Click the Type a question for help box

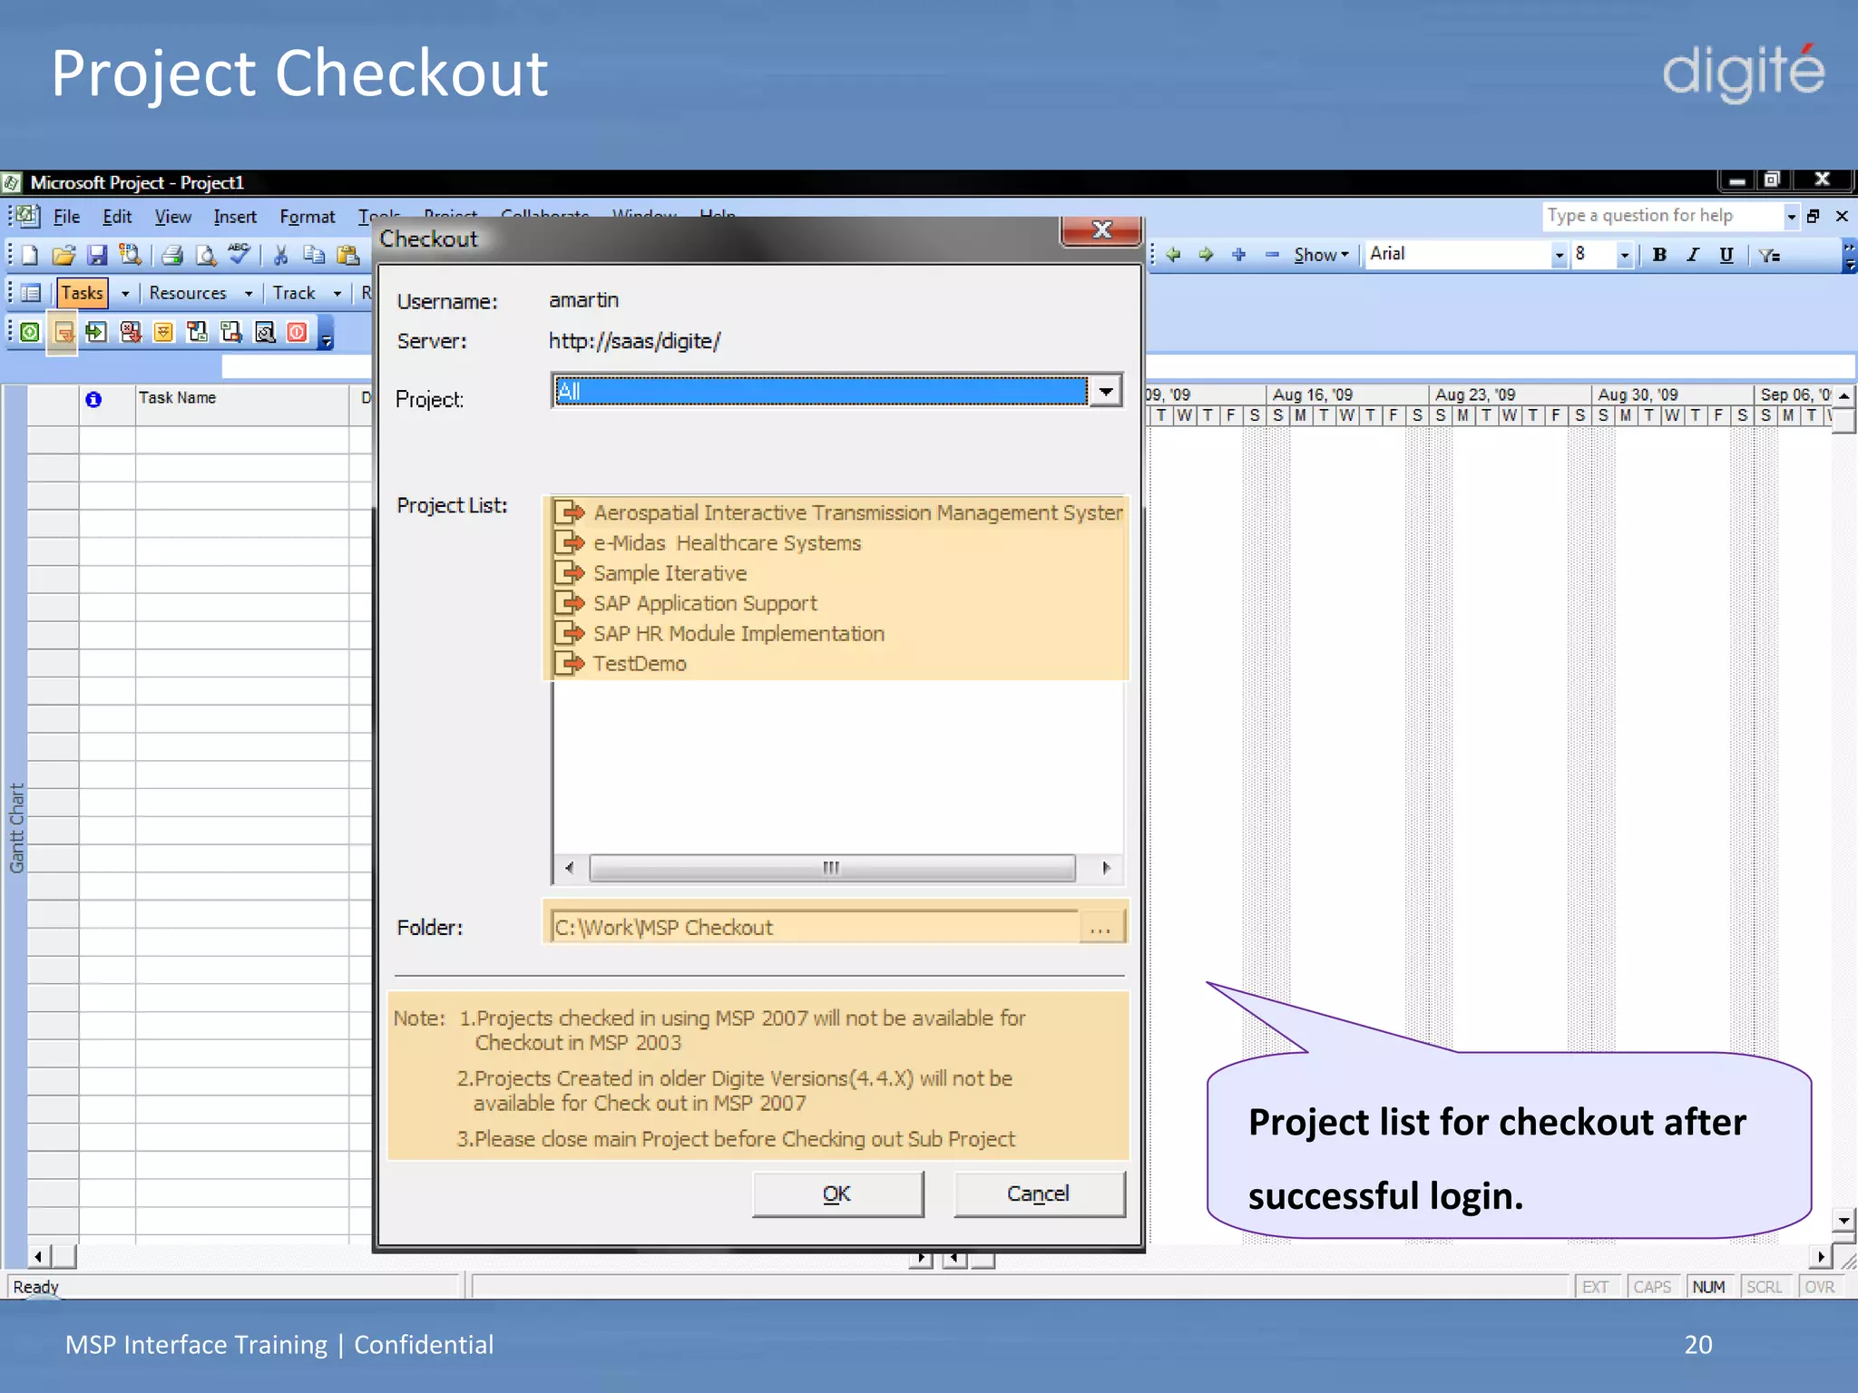pos(1662,216)
